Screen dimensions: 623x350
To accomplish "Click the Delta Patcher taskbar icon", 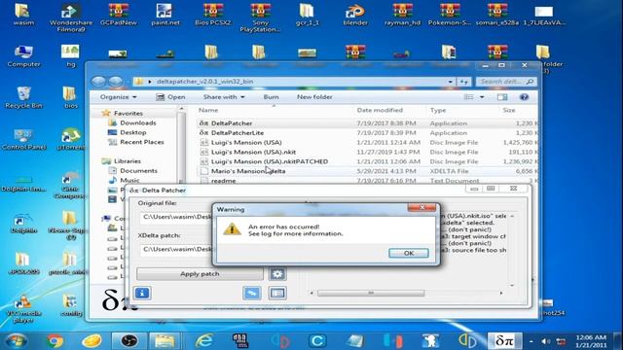I will [x=504, y=341].
